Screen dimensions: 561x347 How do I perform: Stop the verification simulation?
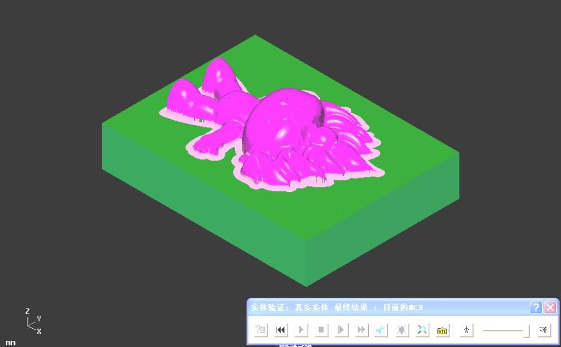(x=321, y=330)
